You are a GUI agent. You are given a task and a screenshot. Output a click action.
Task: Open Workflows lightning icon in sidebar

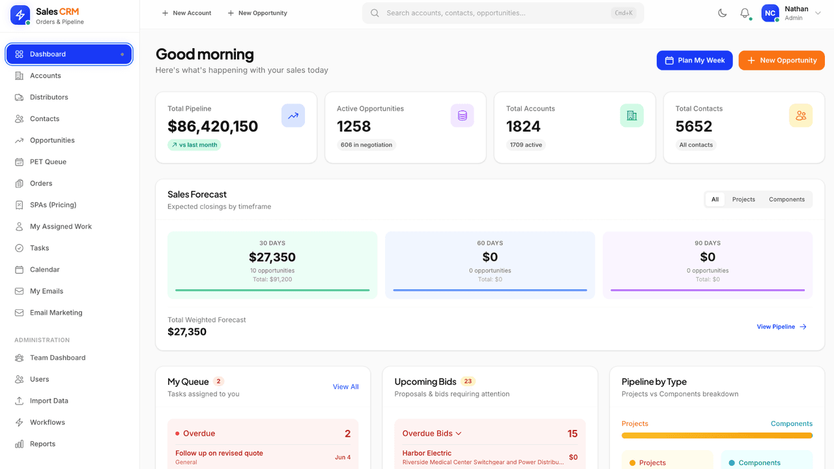pos(19,422)
